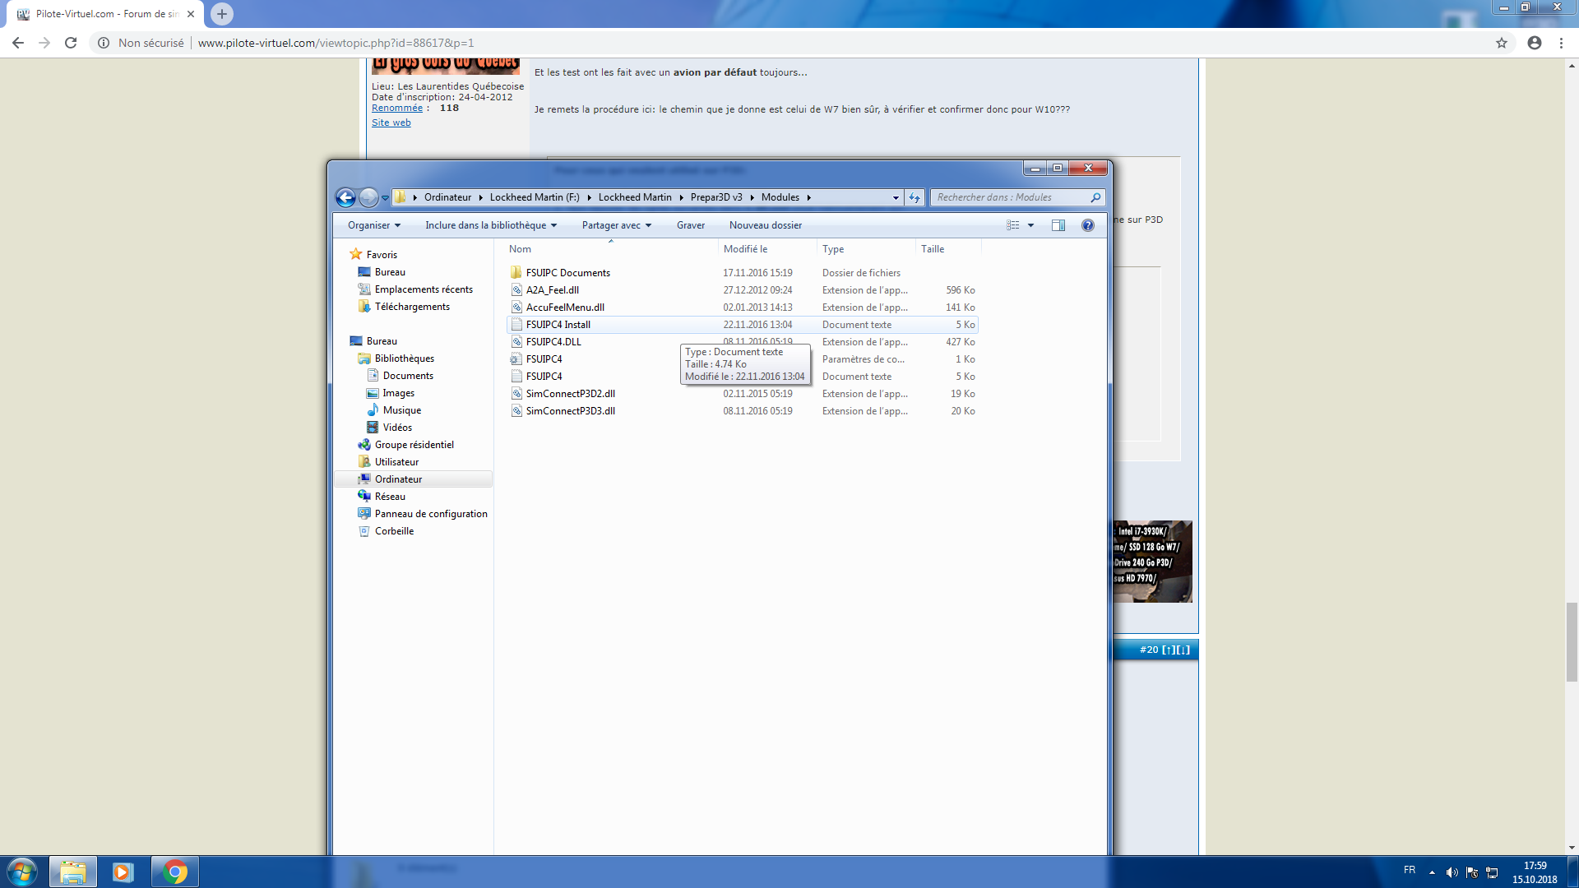Sort files by Taille column

coord(948,249)
